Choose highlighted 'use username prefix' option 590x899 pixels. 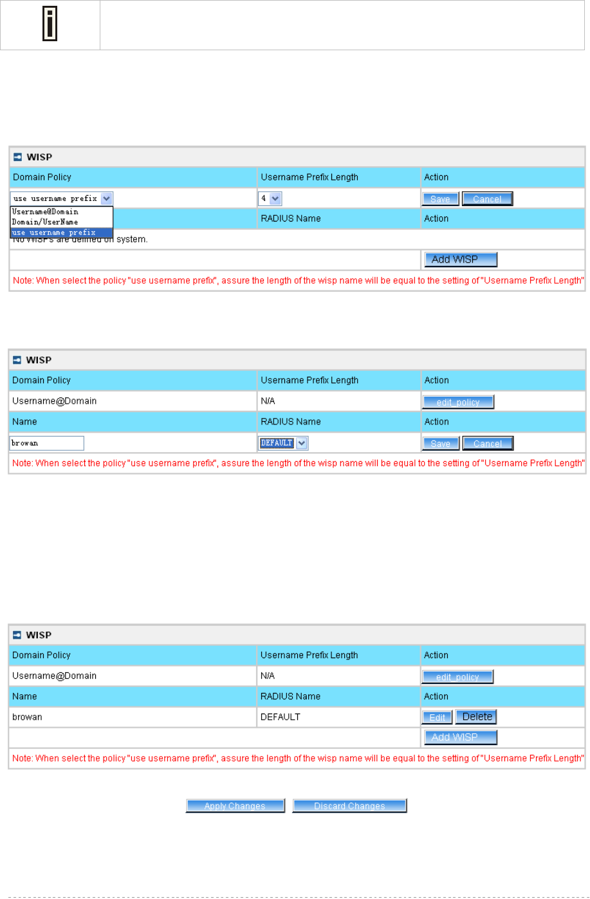pos(62,232)
